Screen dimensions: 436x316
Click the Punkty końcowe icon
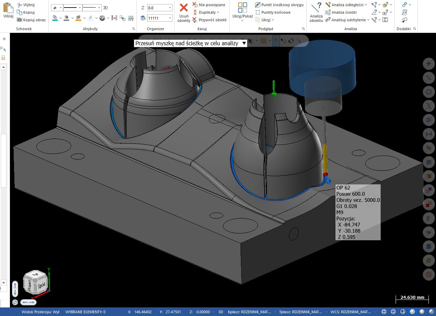pyautogui.click(x=258, y=12)
